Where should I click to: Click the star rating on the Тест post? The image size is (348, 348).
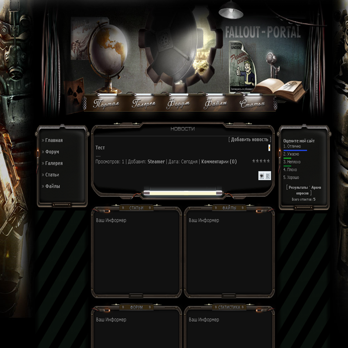coord(261,161)
